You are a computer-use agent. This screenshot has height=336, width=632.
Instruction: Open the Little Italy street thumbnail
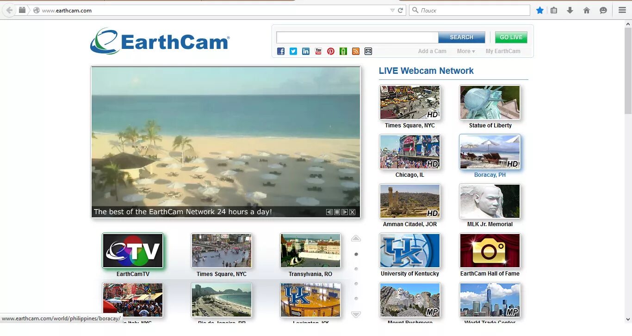133,300
